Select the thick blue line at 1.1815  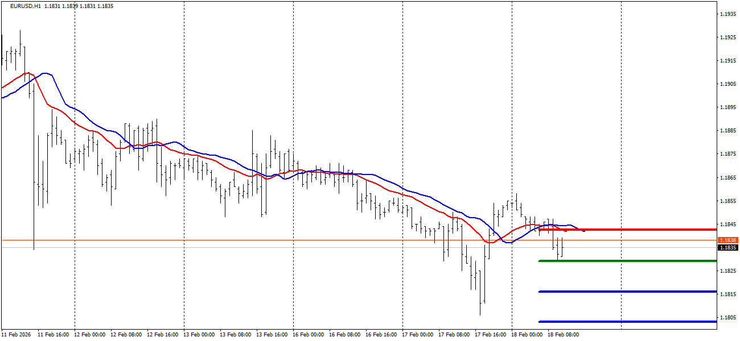coord(627,292)
